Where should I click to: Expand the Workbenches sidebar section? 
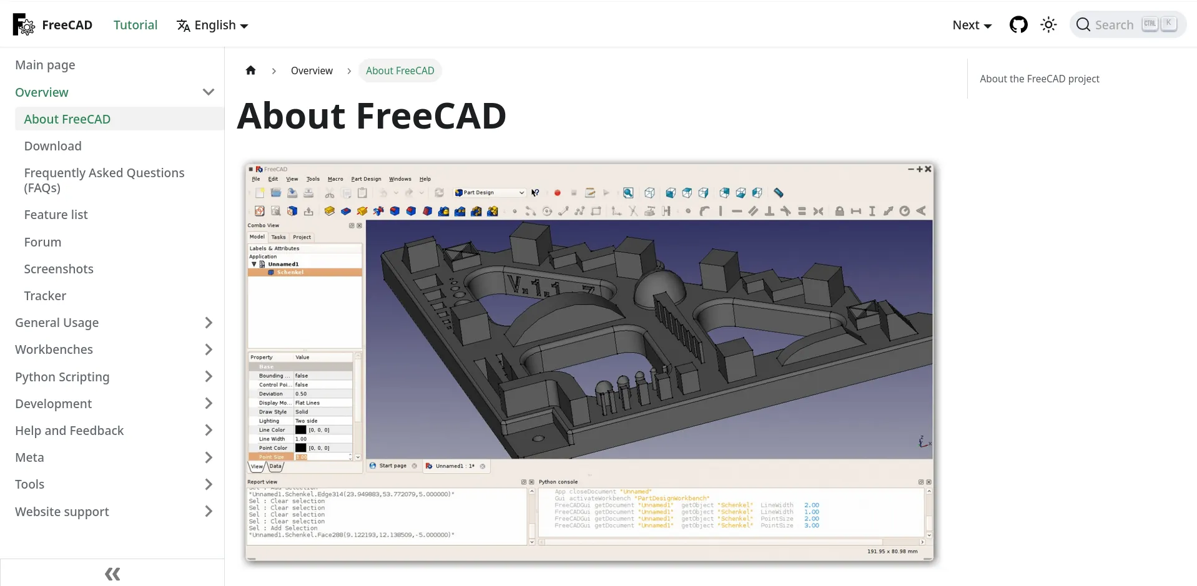point(209,349)
